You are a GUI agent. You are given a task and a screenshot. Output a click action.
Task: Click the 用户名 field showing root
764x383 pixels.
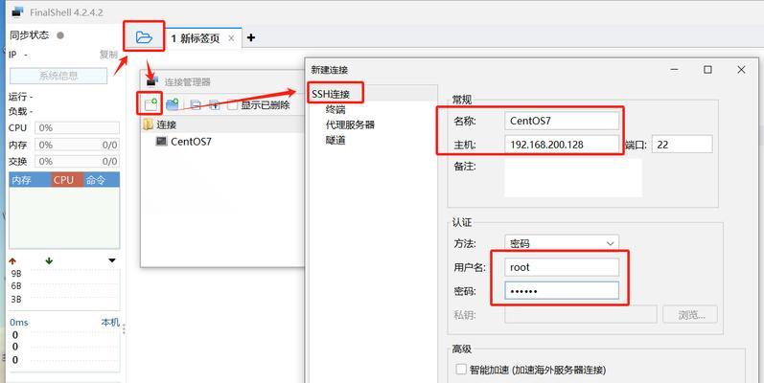[x=562, y=267]
